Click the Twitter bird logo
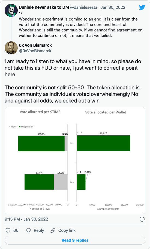The image size is (150, 249). click(142, 7)
